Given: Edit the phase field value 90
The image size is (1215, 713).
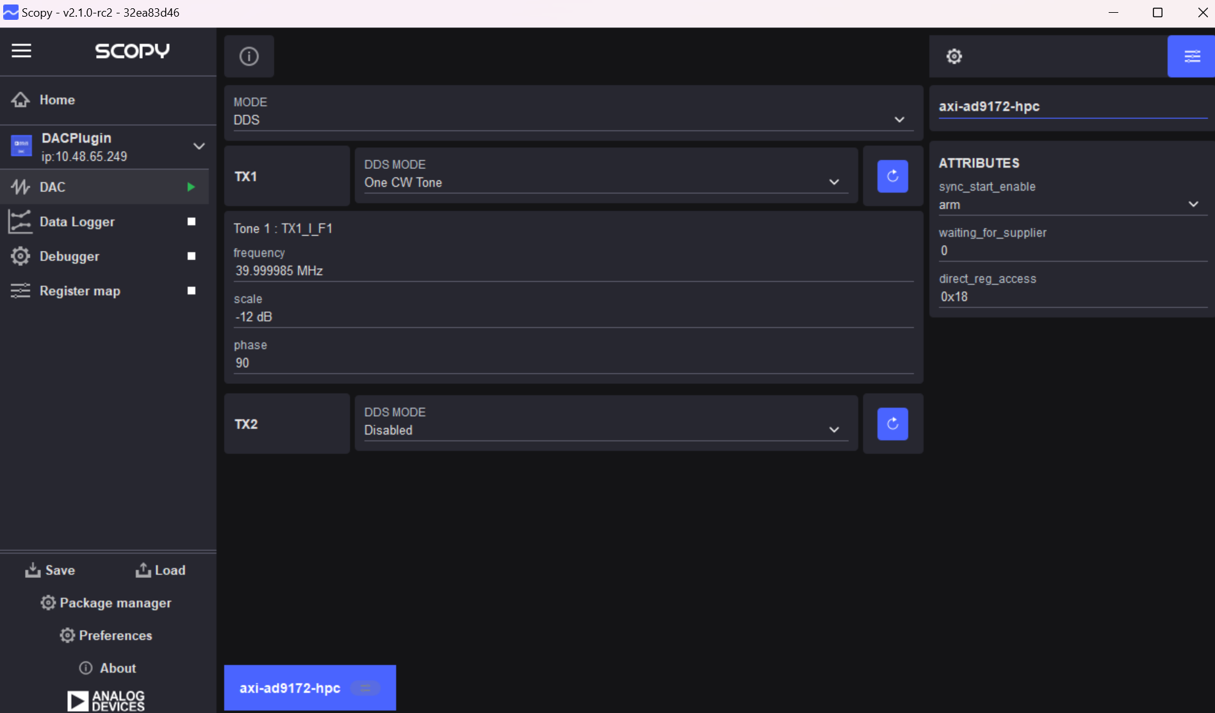Looking at the screenshot, I should (x=573, y=363).
